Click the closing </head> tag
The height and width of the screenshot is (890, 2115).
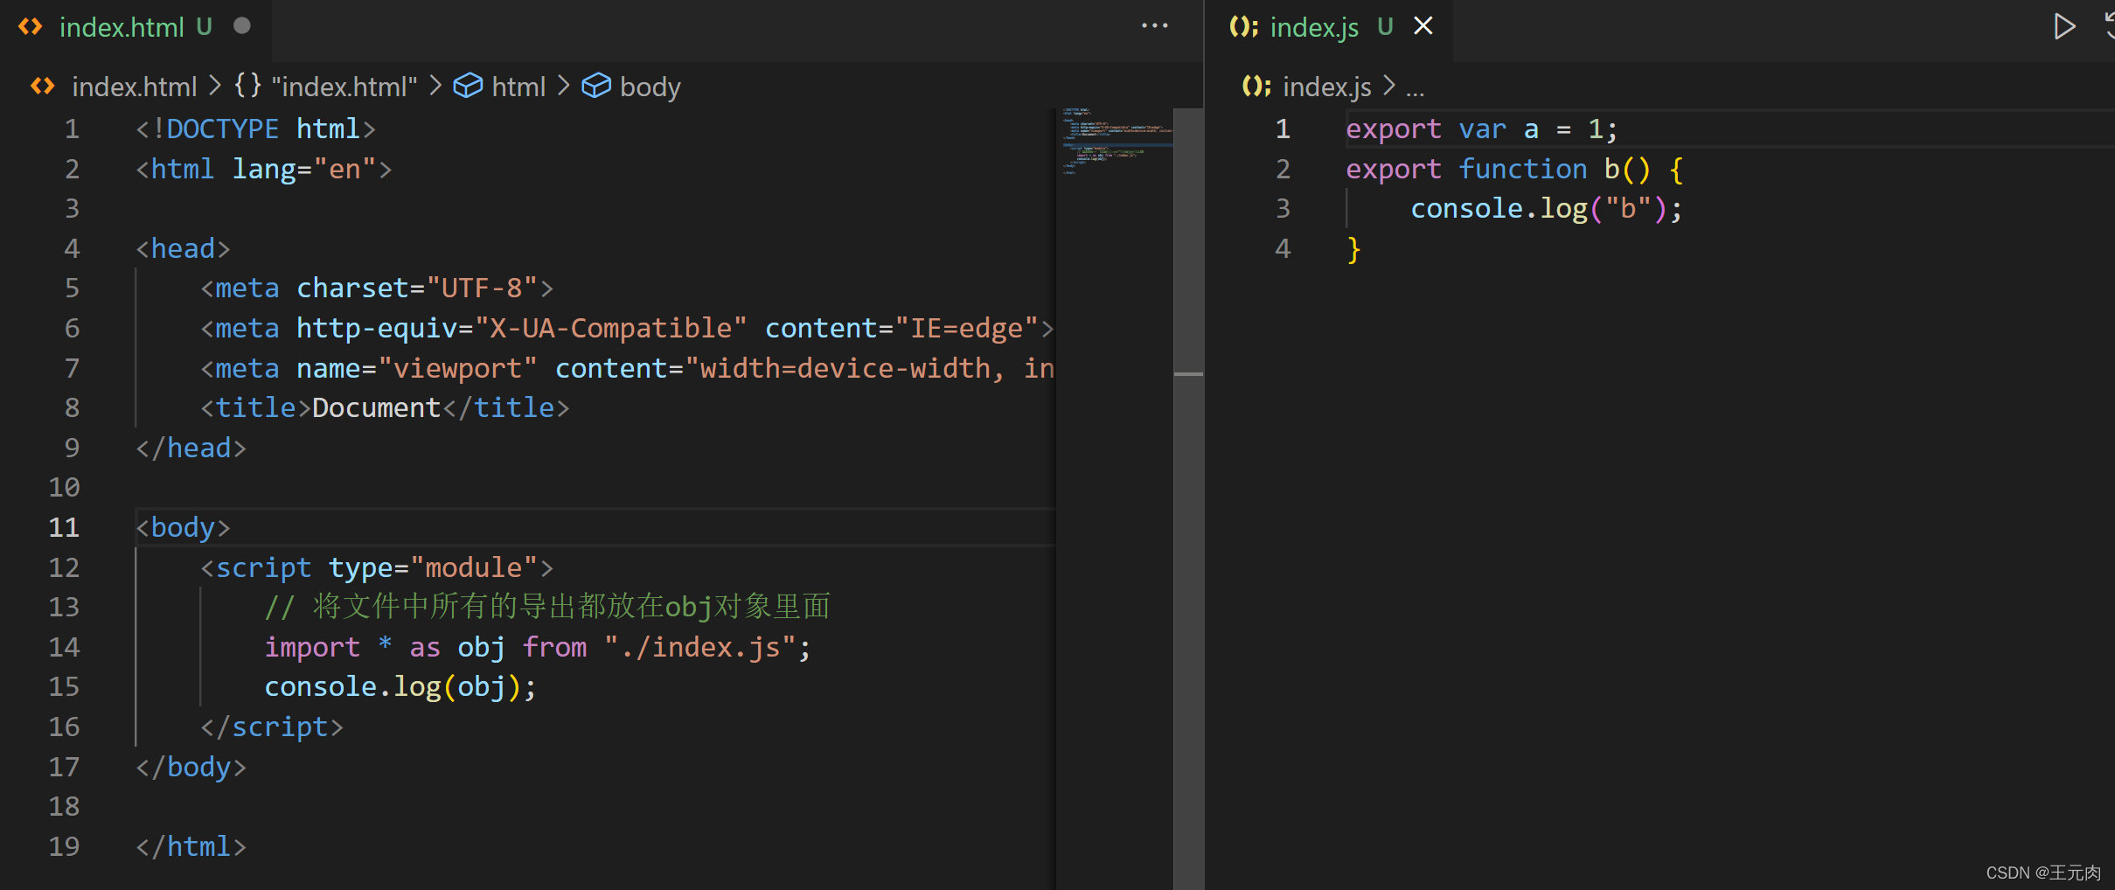click(191, 448)
